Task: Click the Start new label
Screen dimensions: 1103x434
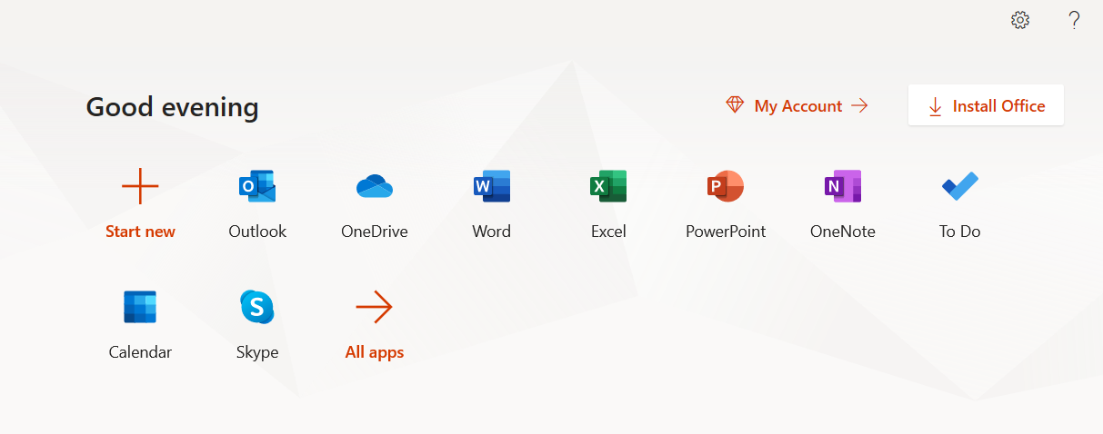Action: 140,232
